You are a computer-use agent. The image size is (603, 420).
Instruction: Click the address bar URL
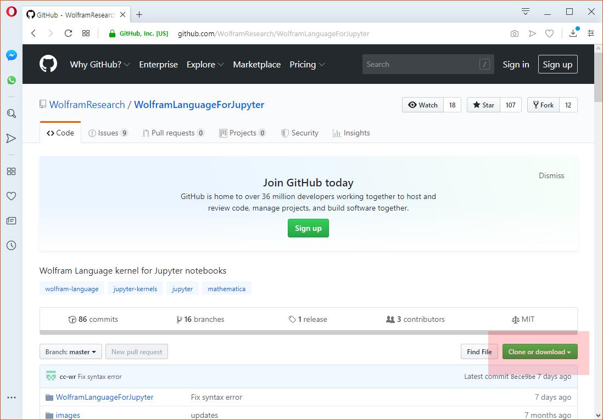273,34
